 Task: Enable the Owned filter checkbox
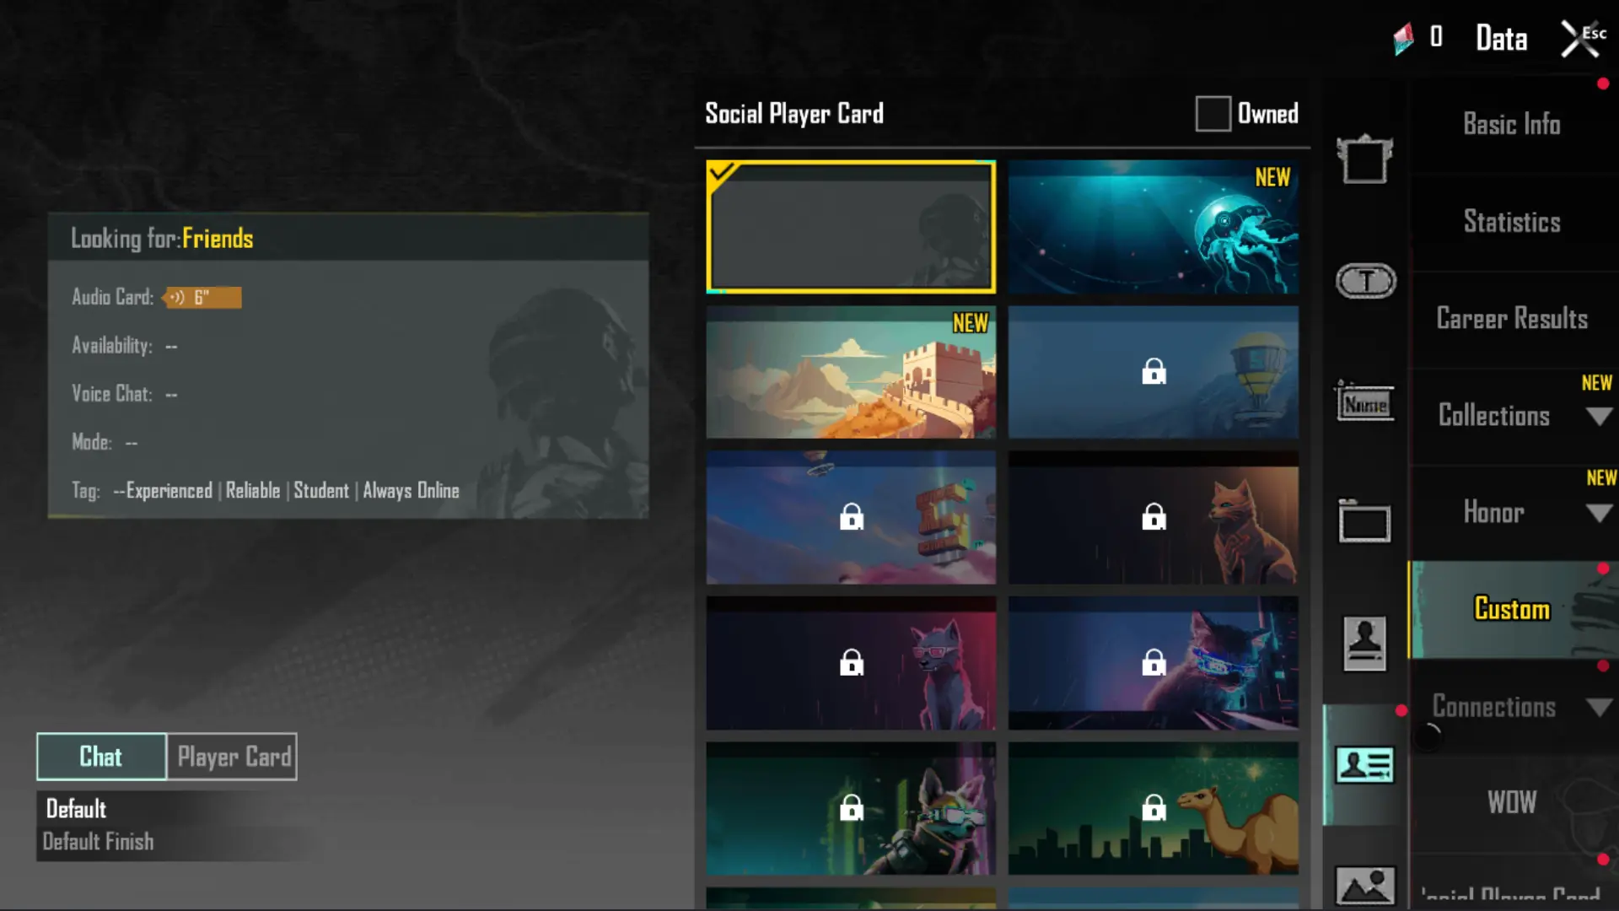[1213, 114]
